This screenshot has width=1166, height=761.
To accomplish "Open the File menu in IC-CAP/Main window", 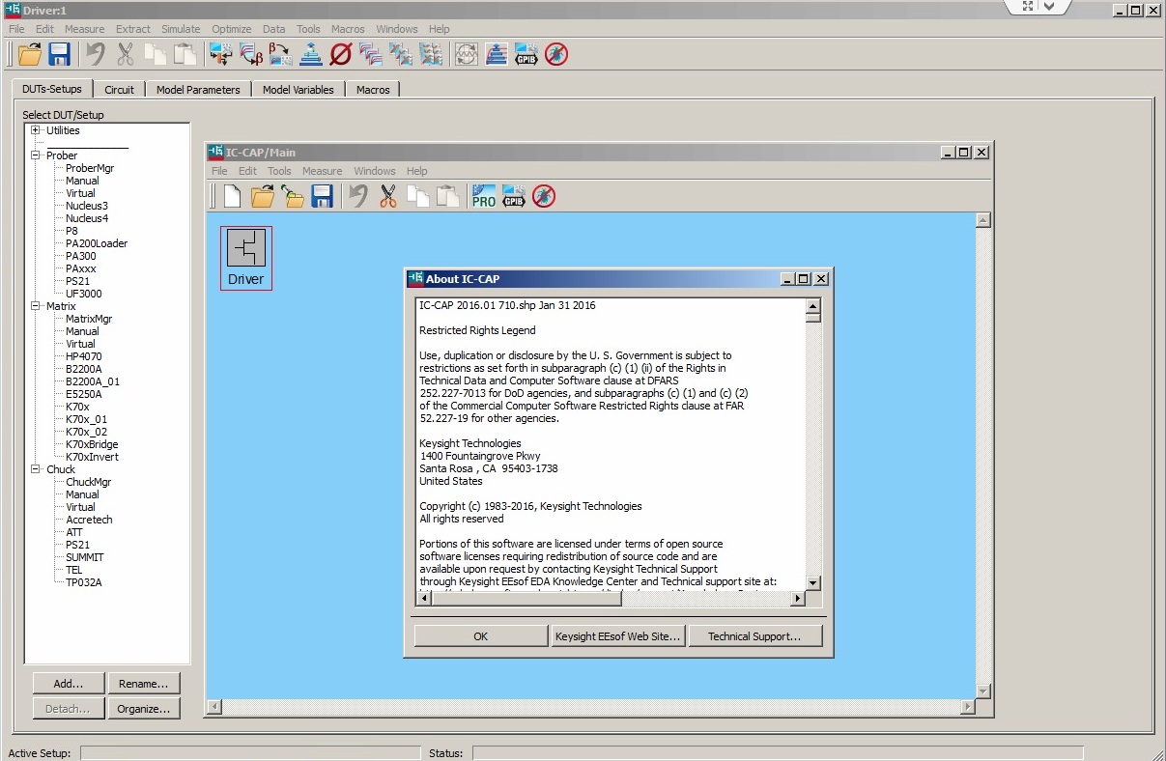I will (x=220, y=171).
